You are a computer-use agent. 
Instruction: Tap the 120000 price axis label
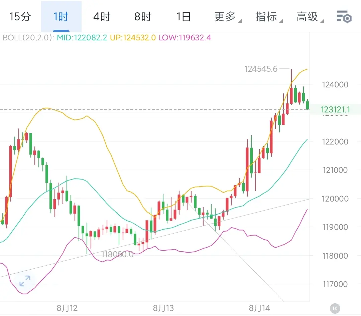335,199
